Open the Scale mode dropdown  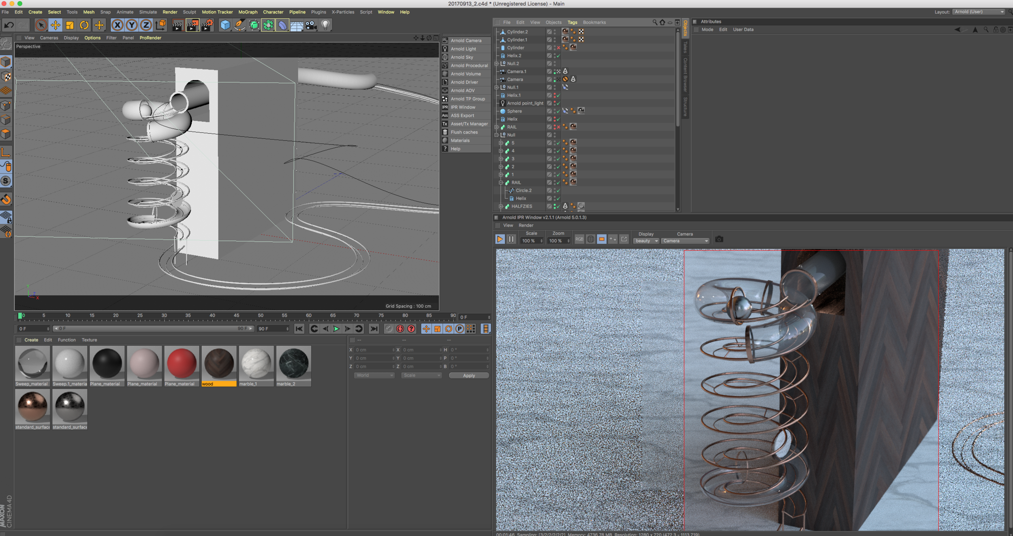coord(421,376)
